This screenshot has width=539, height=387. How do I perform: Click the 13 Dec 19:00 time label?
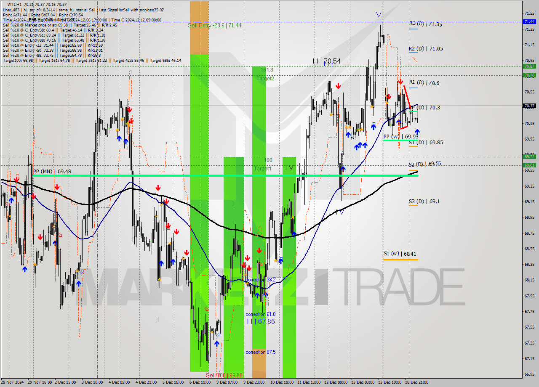pyautogui.click(x=389, y=382)
